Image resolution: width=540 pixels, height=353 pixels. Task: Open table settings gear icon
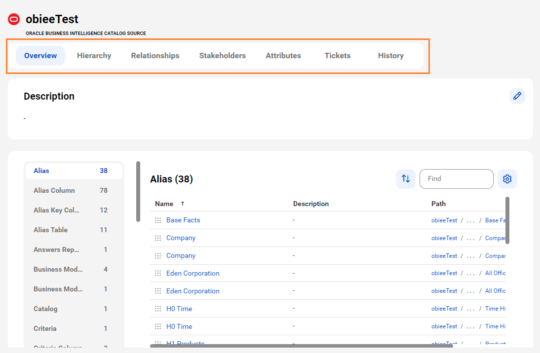click(x=507, y=179)
